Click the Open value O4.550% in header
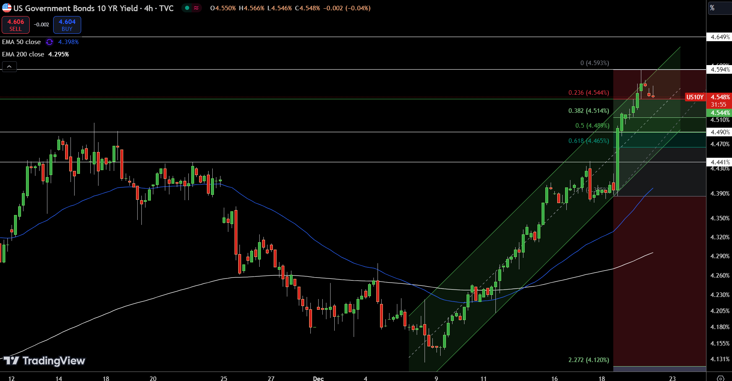This screenshot has height=381, width=732. pyautogui.click(x=223, y=8)
